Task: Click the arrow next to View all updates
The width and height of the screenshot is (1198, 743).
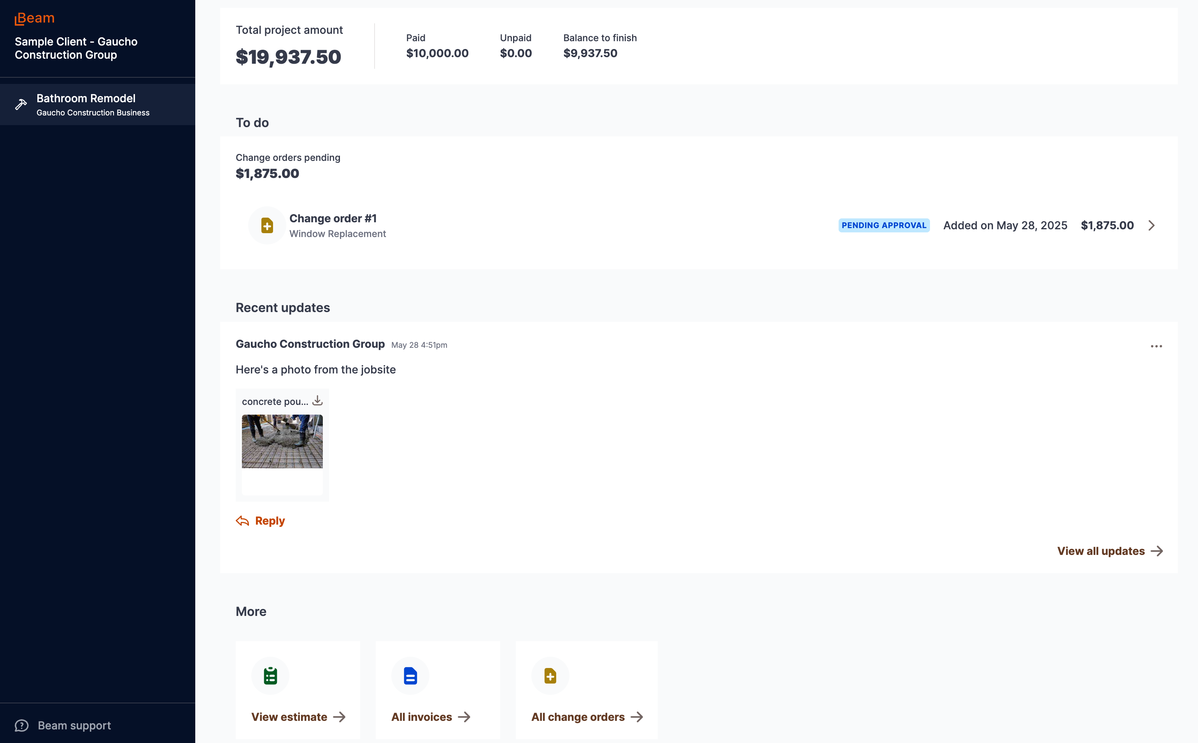Action: (x=1157, y=551)
